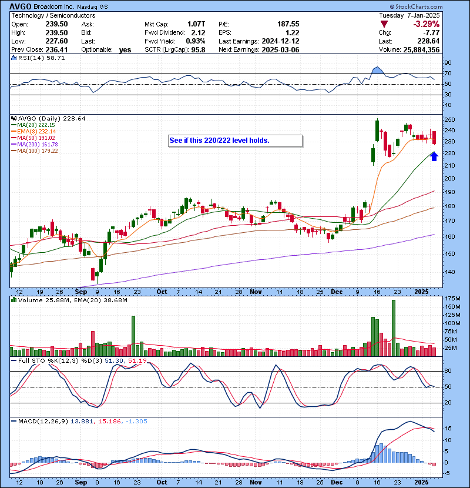Click the RSI(14) panel icon
Screen dimensions: 470x488
click(x=14, y=58)
